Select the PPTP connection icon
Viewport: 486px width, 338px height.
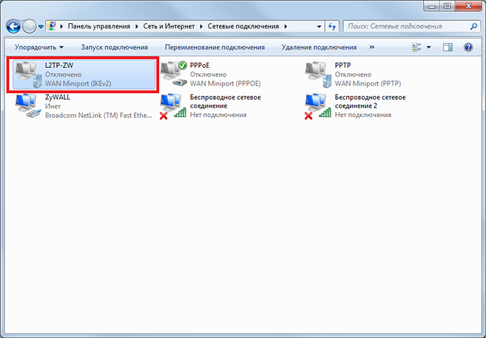[x=319, y=75]
